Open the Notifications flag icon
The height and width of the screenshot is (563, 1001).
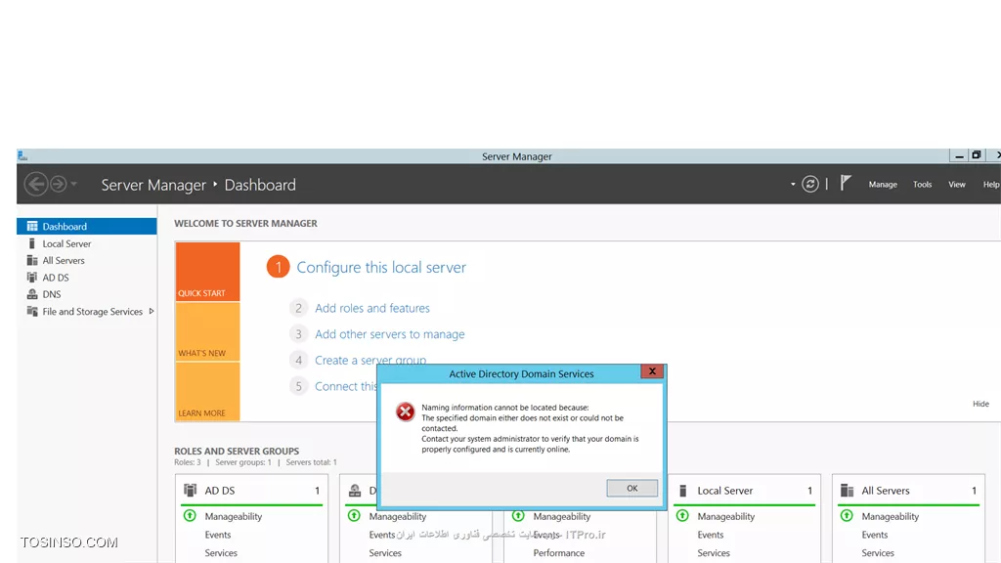tap(846, 183)
